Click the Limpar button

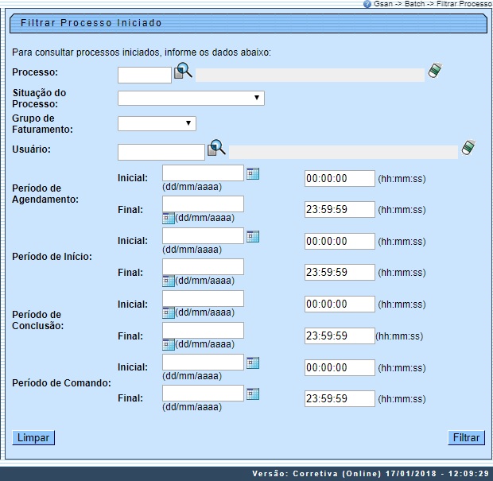[x=33, y=437]
